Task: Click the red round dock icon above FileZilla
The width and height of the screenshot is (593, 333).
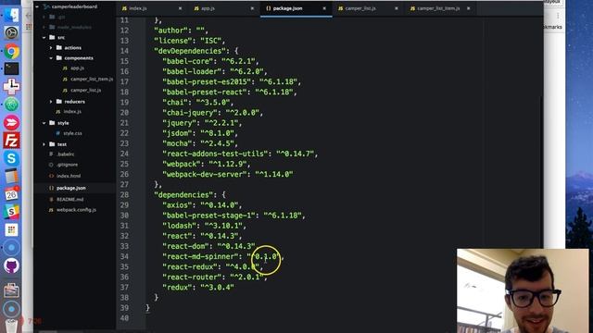Action: click(11, 123)
